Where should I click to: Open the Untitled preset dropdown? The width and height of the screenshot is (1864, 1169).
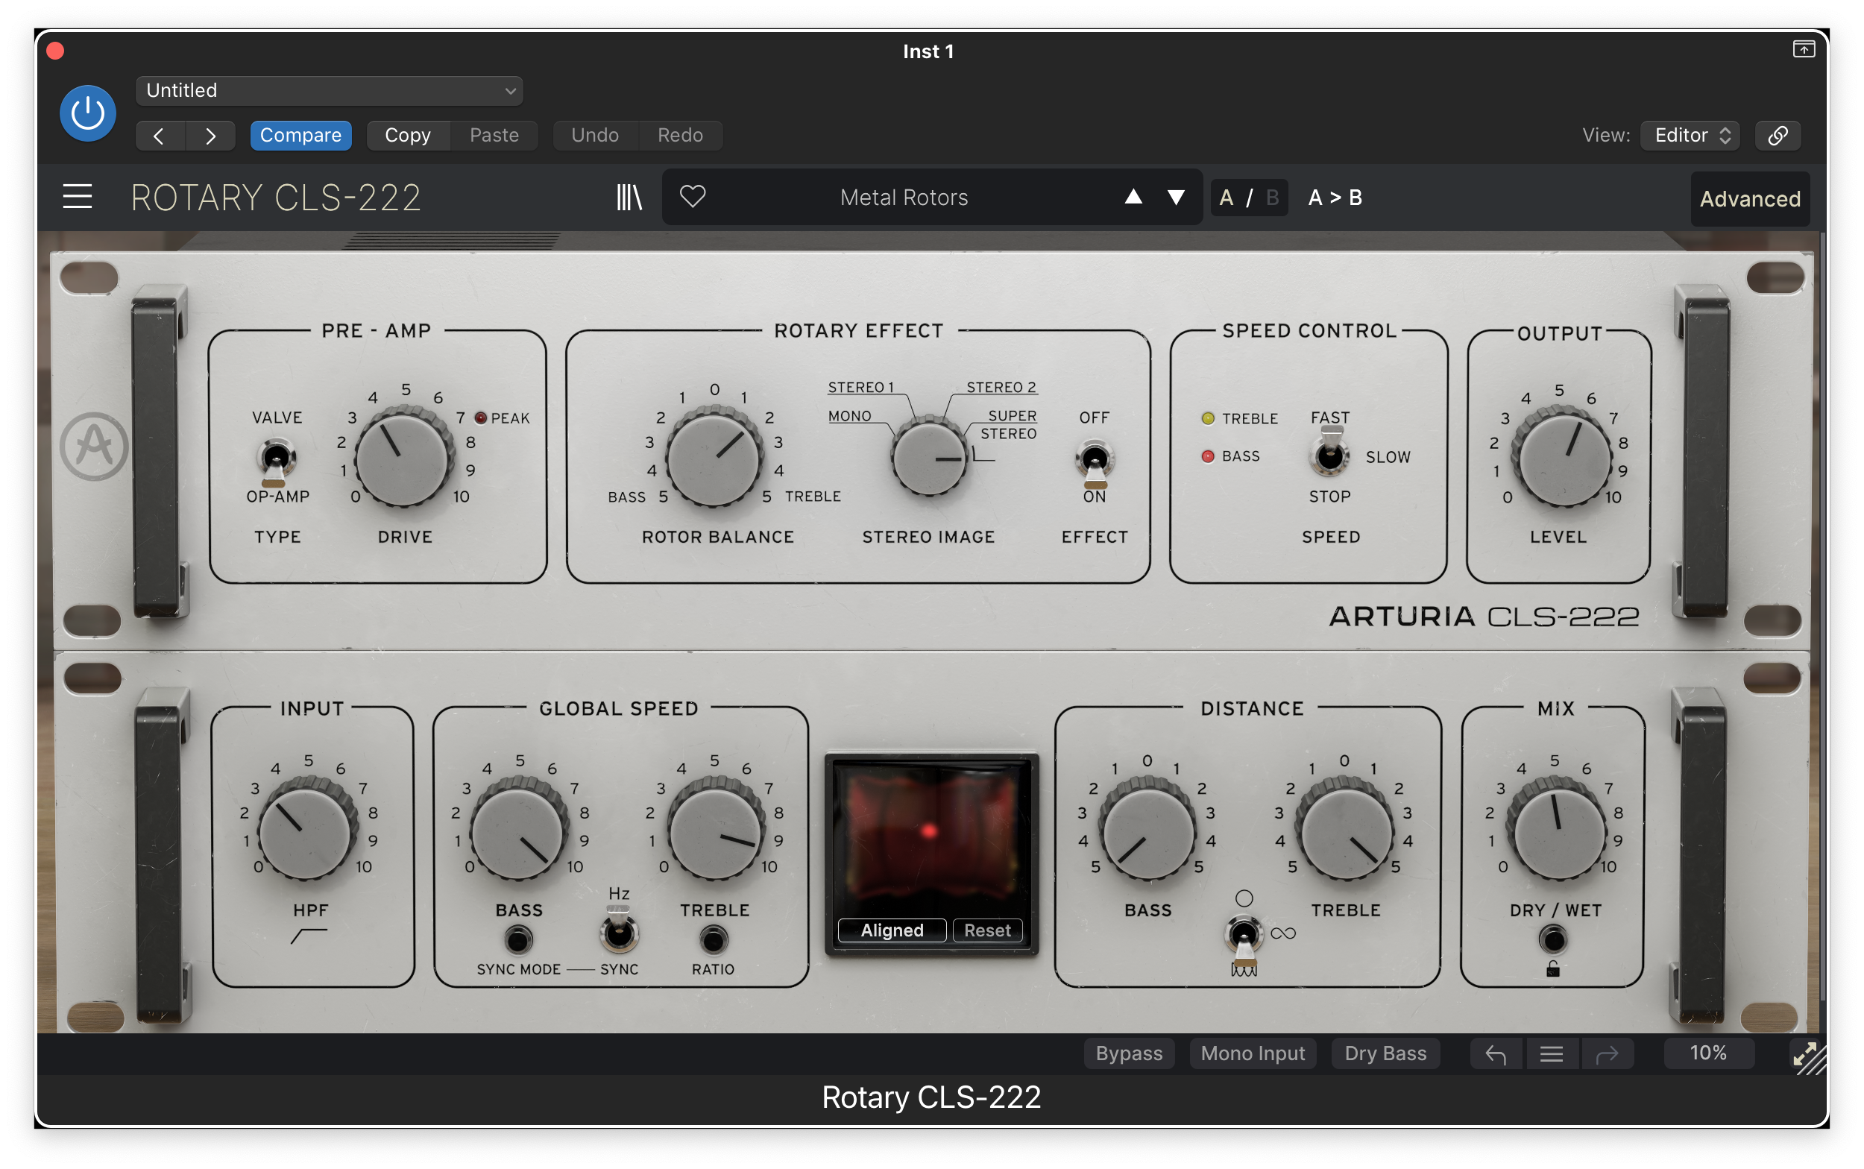(x=330, y=90)
